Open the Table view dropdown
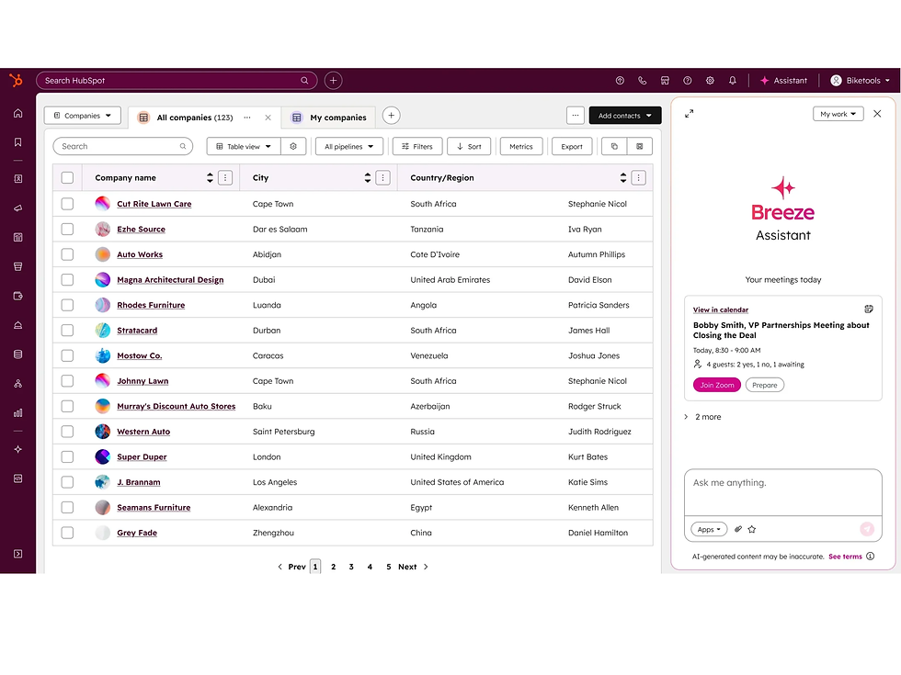 (244, 146)
